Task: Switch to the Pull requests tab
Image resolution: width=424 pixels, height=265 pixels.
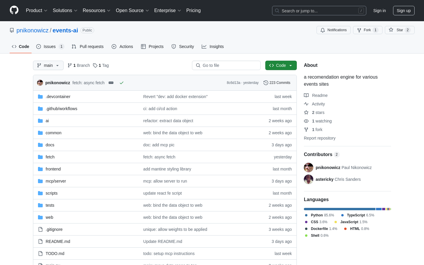Action: (x=88, y=47)
